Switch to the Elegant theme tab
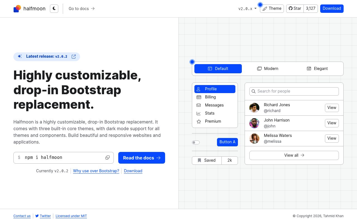The height and width of the screenshot is (223, 357). tap(317, 69)
